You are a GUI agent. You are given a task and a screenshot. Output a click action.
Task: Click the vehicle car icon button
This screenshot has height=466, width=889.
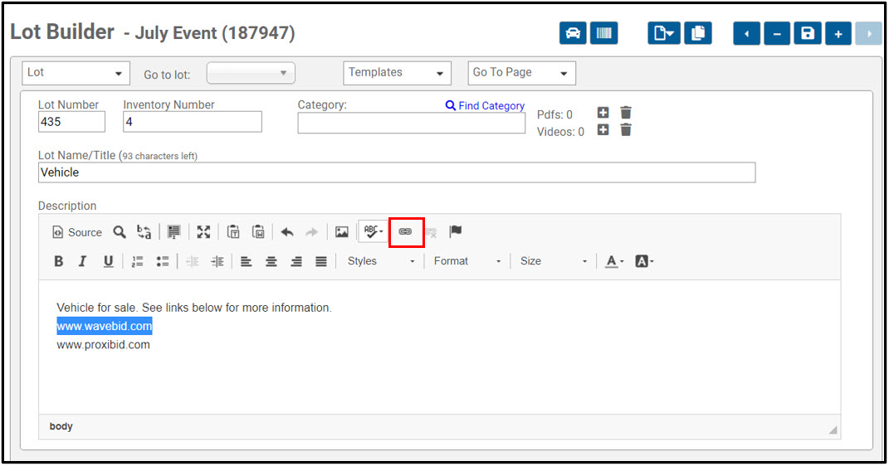(573, 33)
